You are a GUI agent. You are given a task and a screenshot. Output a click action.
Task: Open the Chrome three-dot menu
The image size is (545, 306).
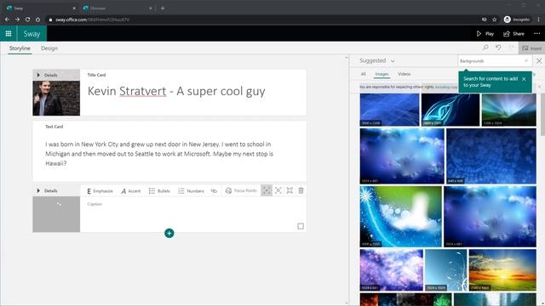[538, 20]
